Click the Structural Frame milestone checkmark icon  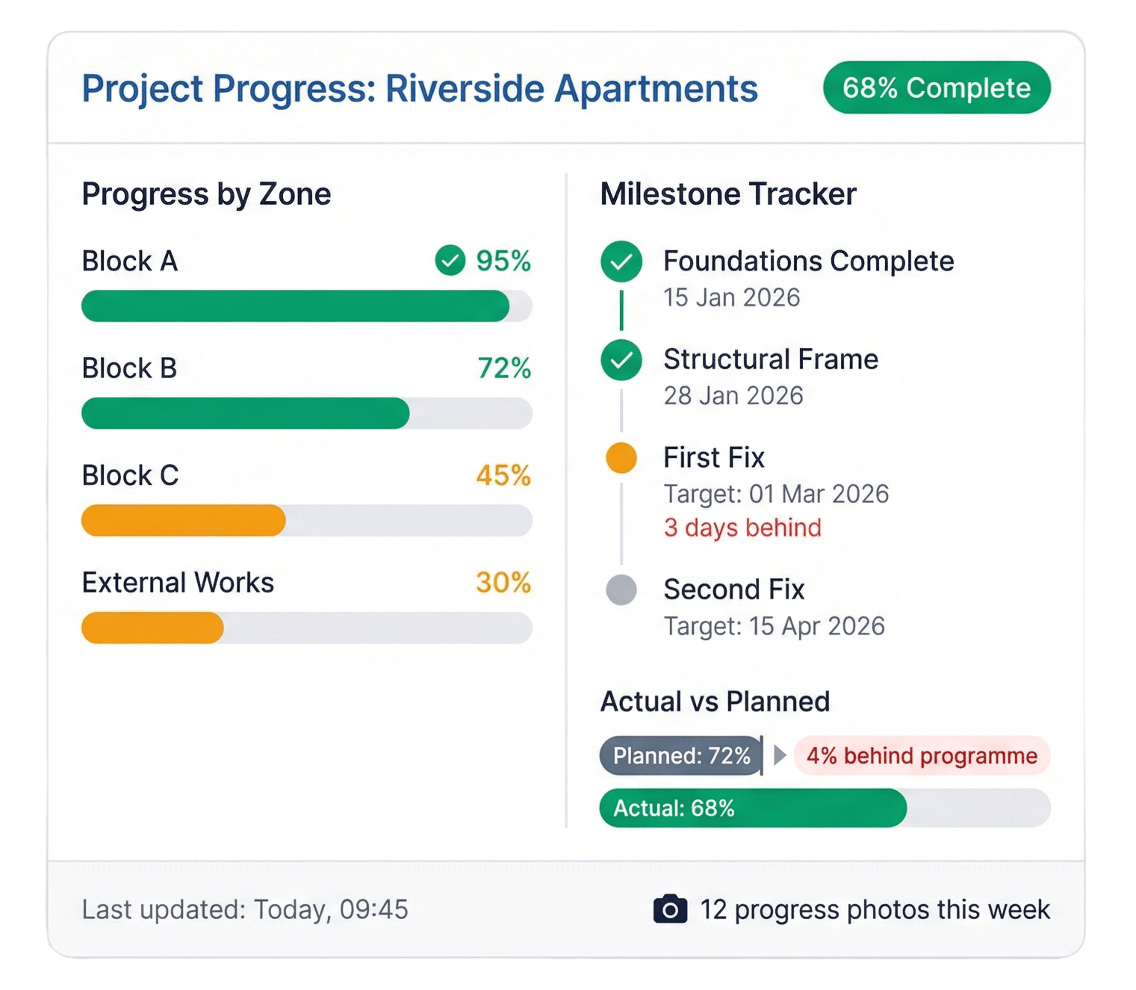pyautogui.click(x=621, y=359)
